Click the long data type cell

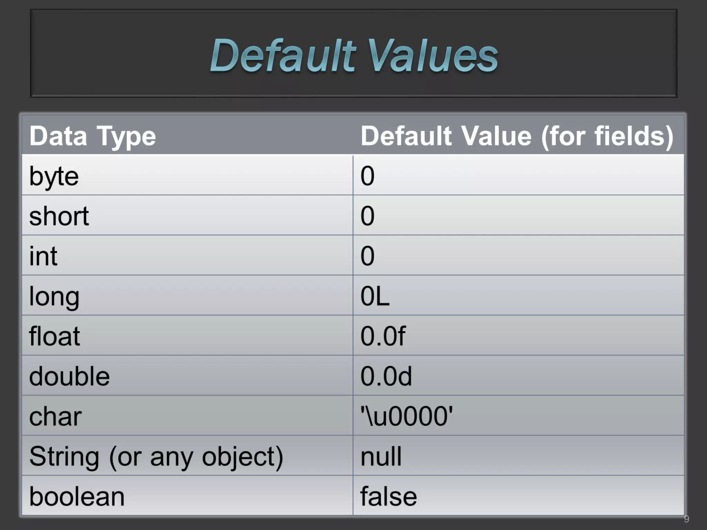(54, 296)
